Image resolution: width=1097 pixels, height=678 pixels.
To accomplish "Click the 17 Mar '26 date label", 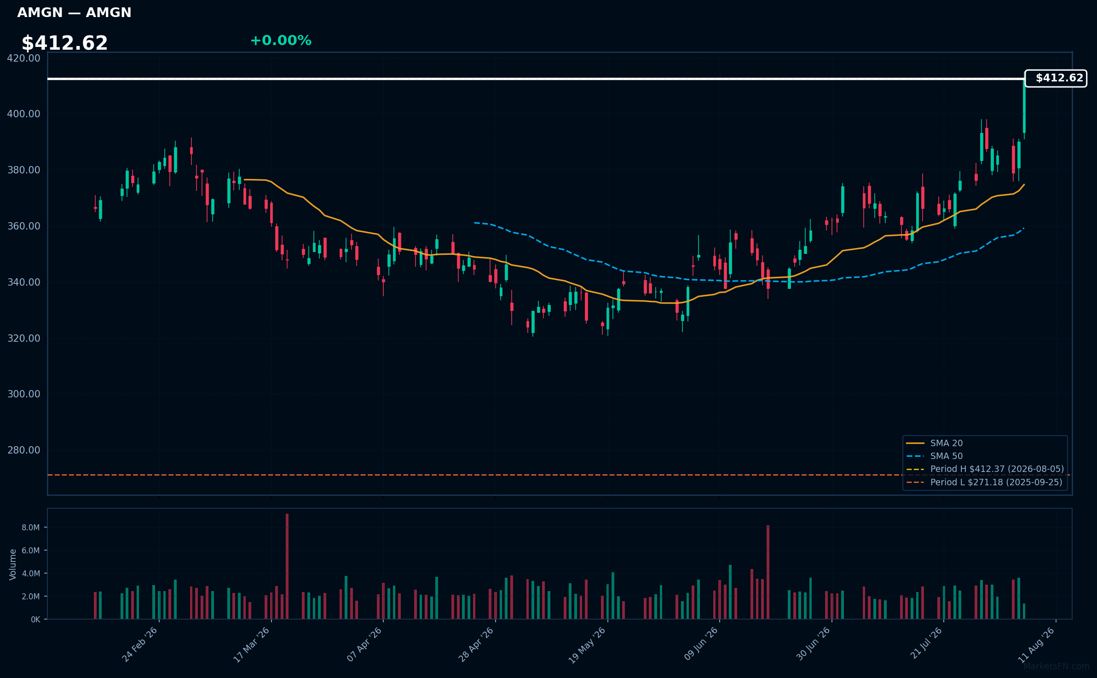I will (x=252, y=644).
